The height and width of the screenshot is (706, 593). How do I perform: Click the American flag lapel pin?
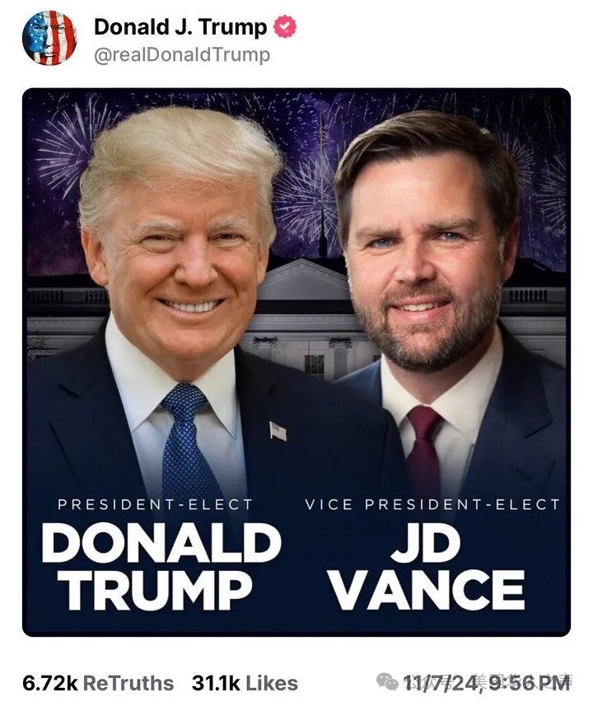[x=278, y=431]
